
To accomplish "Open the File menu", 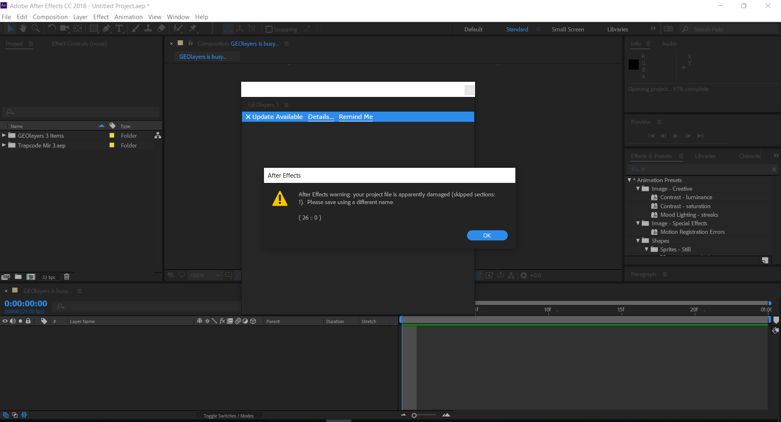I will coord(6,17).
